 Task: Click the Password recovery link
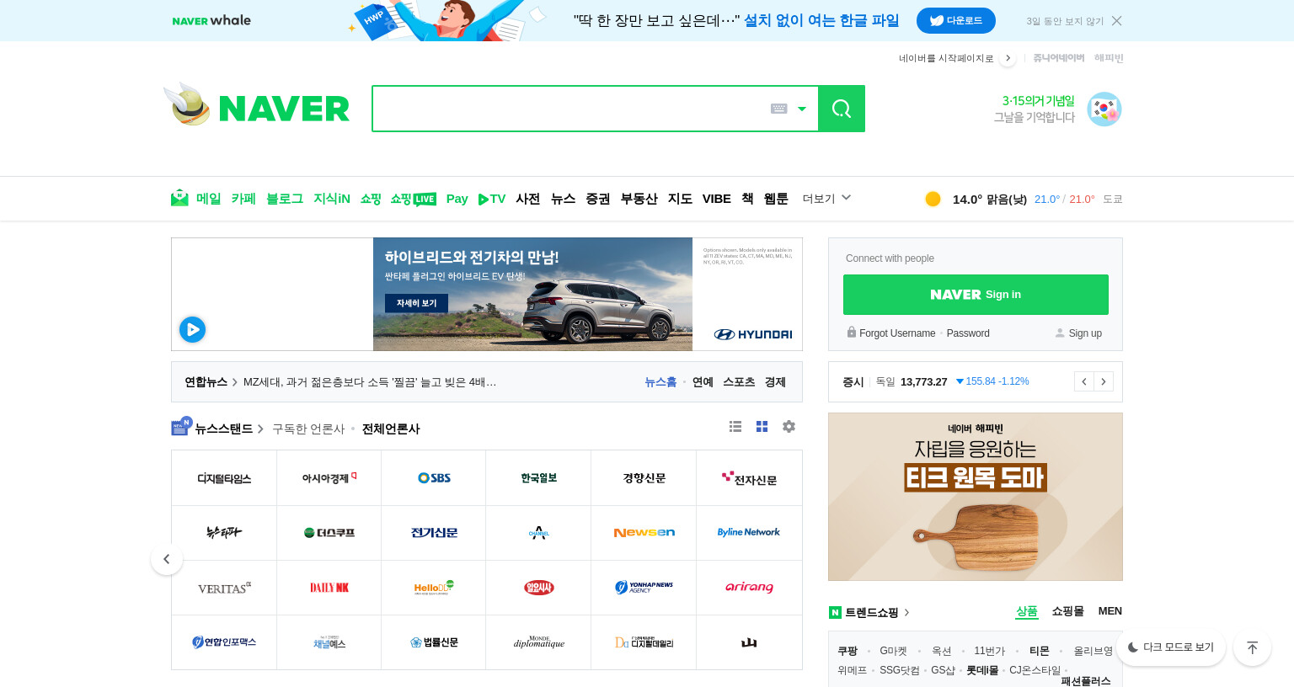tap(968, 333)
